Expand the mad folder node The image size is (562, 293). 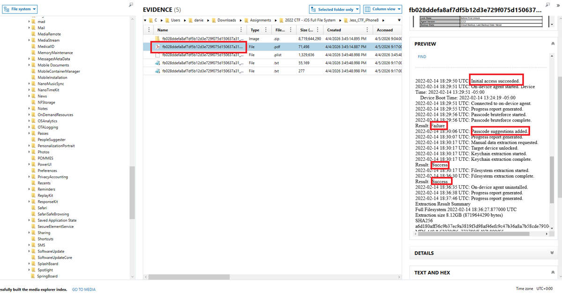[x=29, y=22]
